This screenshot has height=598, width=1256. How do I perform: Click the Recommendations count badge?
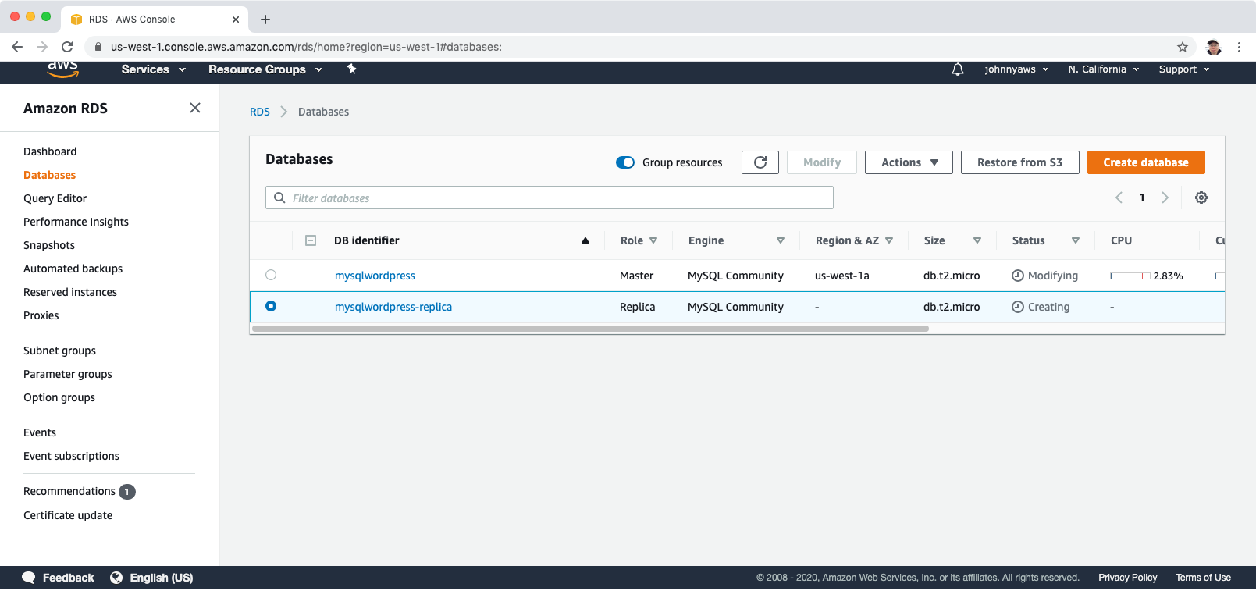click(x=127, y=492)
